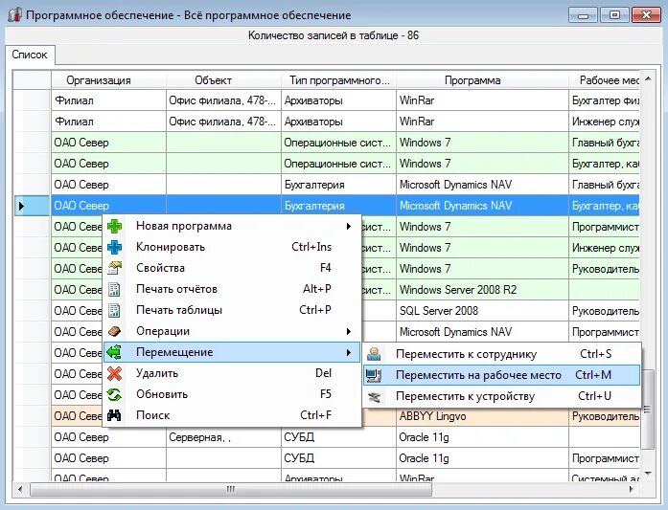Expand the Новая программа submenu arrow
This screenshot has width=668, height=510.
(349, 226)
